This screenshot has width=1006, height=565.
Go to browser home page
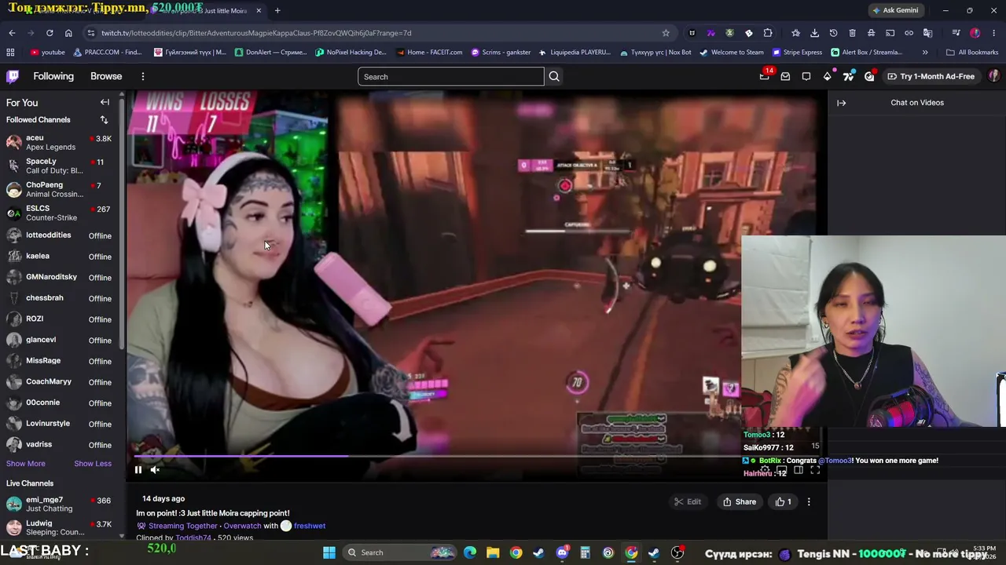[x=68, y=33]
